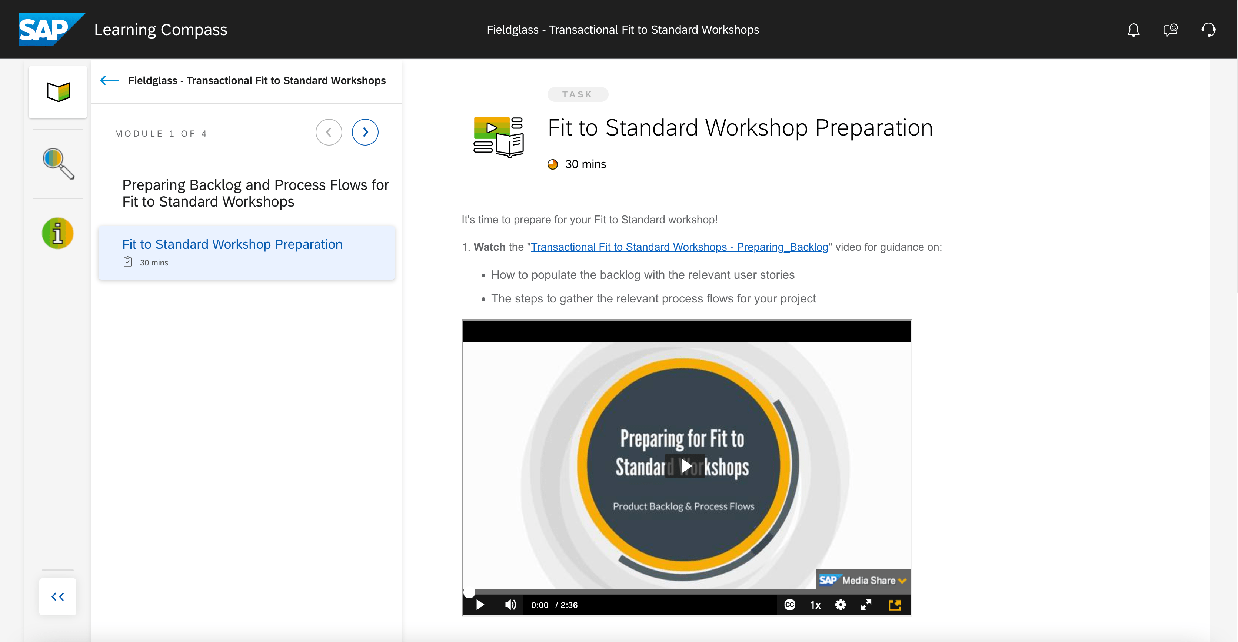
Task: Open video settings gear
Action: [840, 605]
